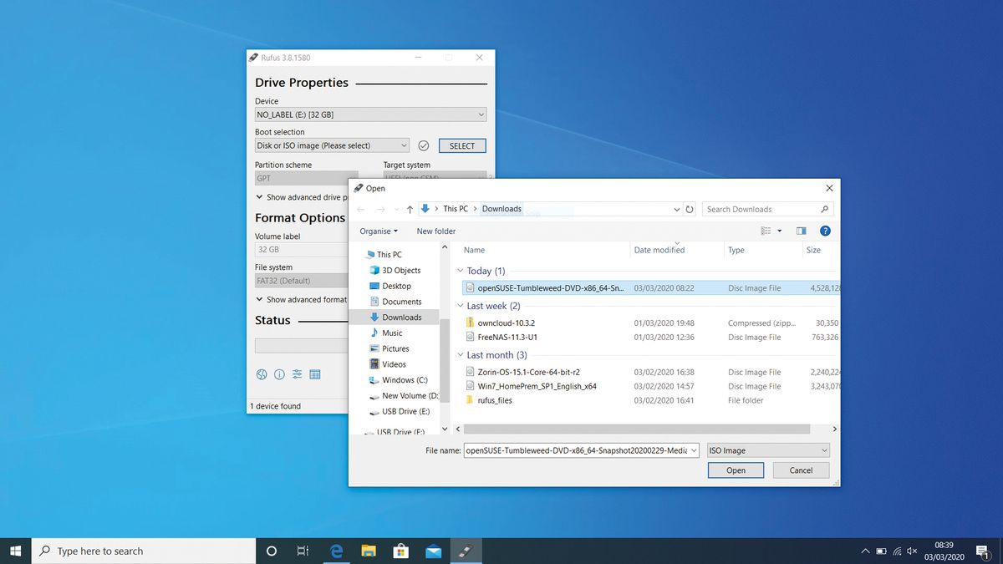Screen dimensions: 1003x564
Task: Launch Microsoft Edge from the taskbar
Action: (x=336, y=551)
